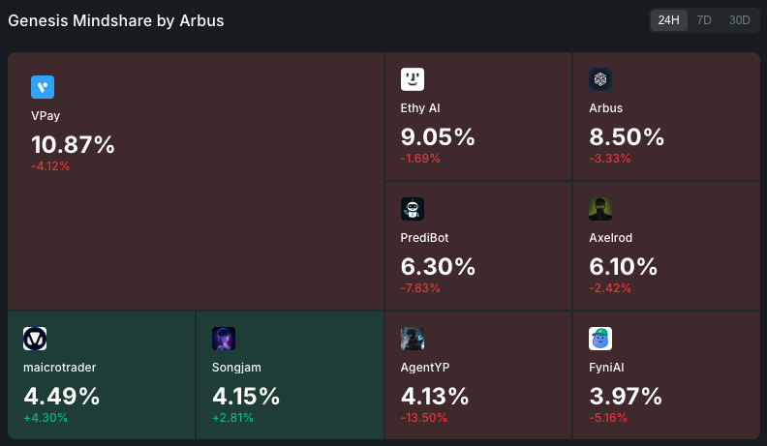
Task: Select the 30D timeframe tab
Action: pyautogui.click(x=739, y=20)
